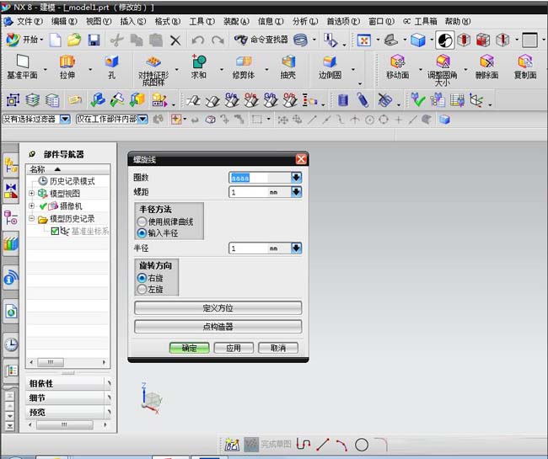548x459 pixels.
Task: Open the Edit (编辑) menu
Action: point(64,21)
